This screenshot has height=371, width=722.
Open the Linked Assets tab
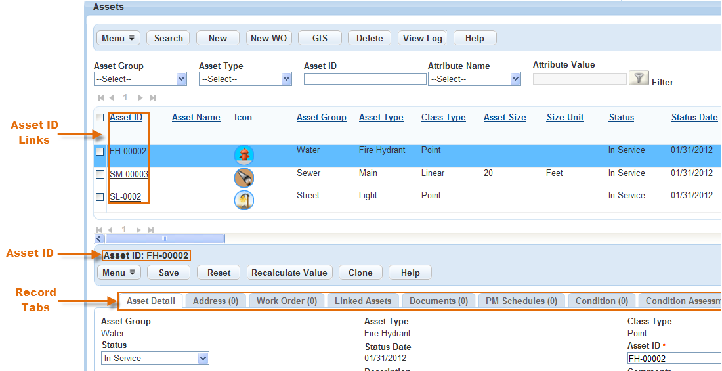click(362, 301)
